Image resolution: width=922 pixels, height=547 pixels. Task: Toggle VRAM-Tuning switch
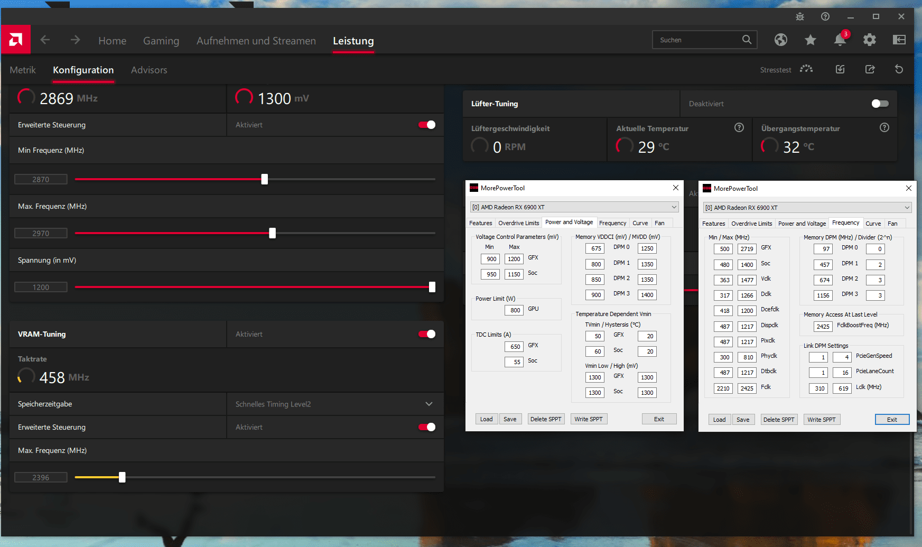click(x=427, y=334)
